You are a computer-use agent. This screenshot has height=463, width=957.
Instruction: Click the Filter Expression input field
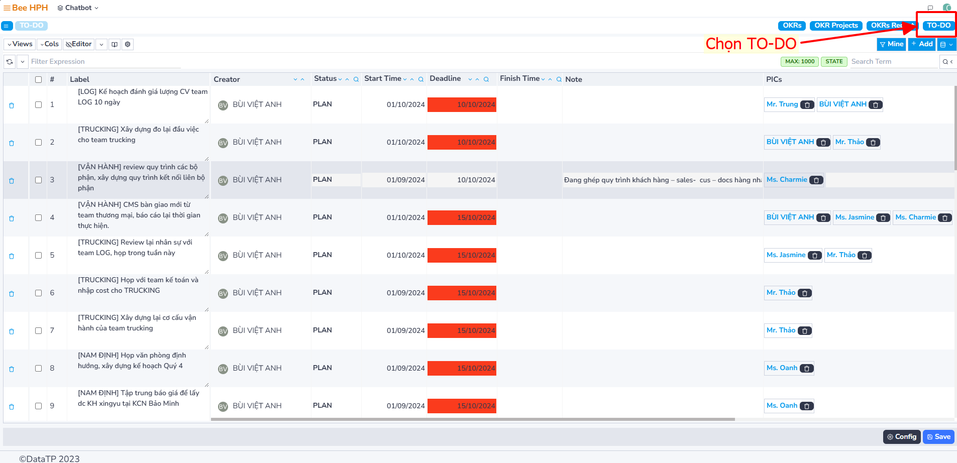coord(105,62)
